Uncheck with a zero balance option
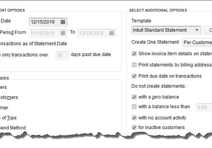Viewport: 212px width, 148px height. coord(134,97)
